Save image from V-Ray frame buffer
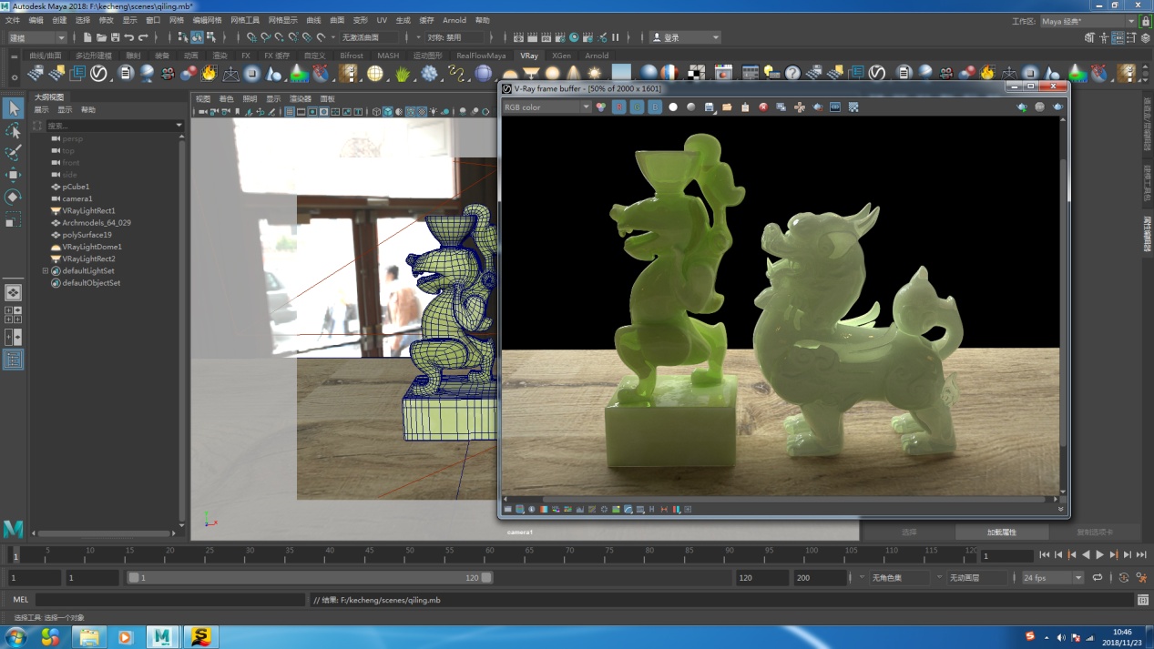Screen dimensions: 1154x649 coord(710,107)
